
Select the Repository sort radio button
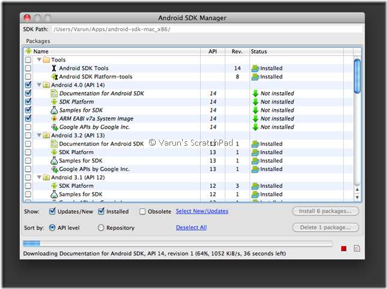click(x=101, y=228)
